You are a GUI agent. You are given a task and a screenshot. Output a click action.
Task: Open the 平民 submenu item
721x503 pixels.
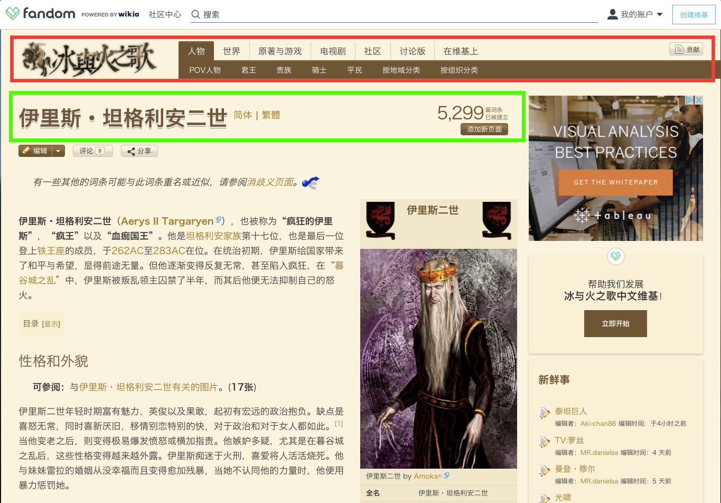[354, 70]
